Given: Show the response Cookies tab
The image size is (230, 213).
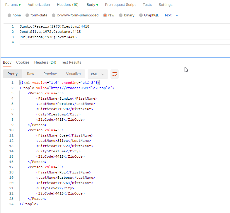Looking at the screenshot, I should coord(23,62).
